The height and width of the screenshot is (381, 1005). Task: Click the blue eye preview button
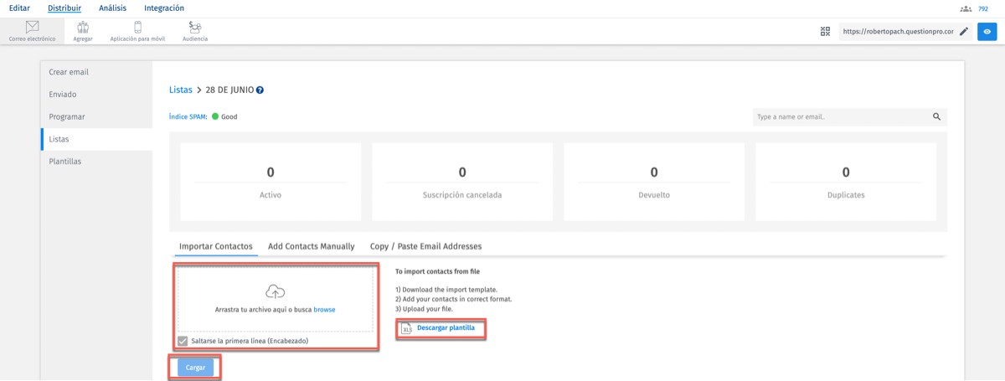(x=988, y=32)
